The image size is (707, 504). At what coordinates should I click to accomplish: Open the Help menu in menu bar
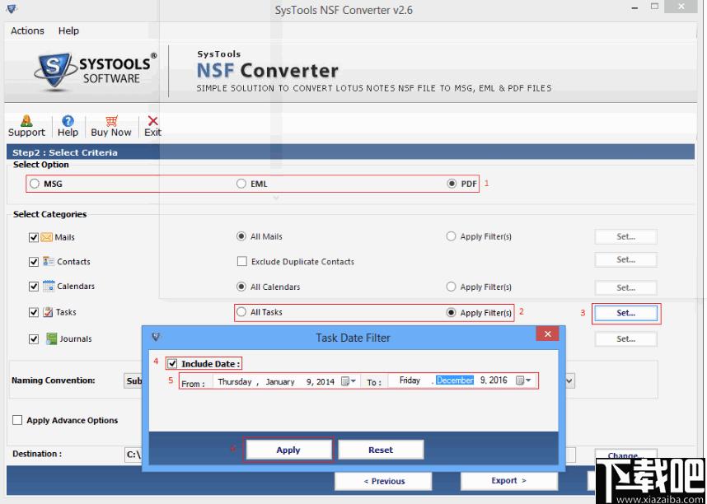click(x=68, y=30)
